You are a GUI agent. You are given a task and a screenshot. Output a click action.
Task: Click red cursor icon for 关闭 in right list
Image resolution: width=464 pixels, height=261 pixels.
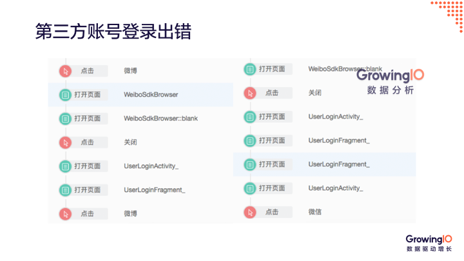(x=249, y=93)
